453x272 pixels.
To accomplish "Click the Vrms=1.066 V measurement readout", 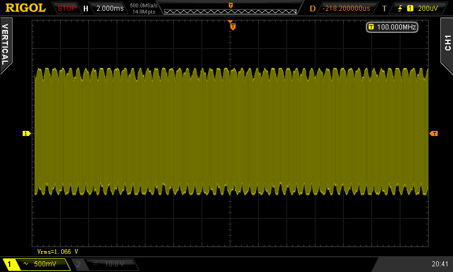I will click(58, 252).
